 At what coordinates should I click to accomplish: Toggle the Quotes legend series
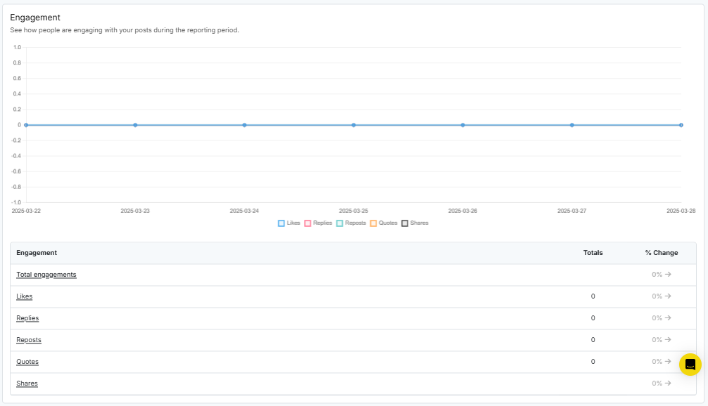coord(384,223)
